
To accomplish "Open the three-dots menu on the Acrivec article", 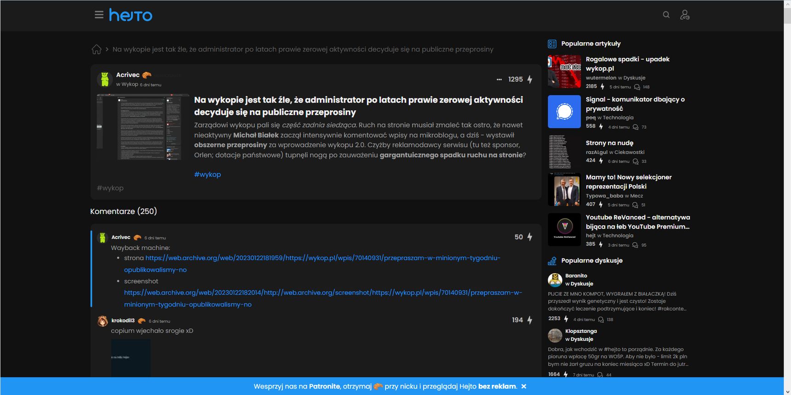I will pyautogui.click(x=499, y=80).
